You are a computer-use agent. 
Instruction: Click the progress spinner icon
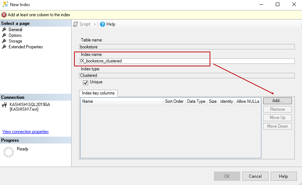click(9, 152)
